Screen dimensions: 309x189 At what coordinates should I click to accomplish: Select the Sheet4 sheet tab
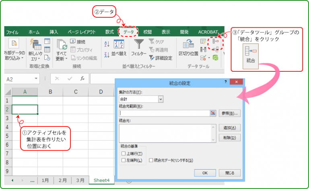(x=101, y=180)
